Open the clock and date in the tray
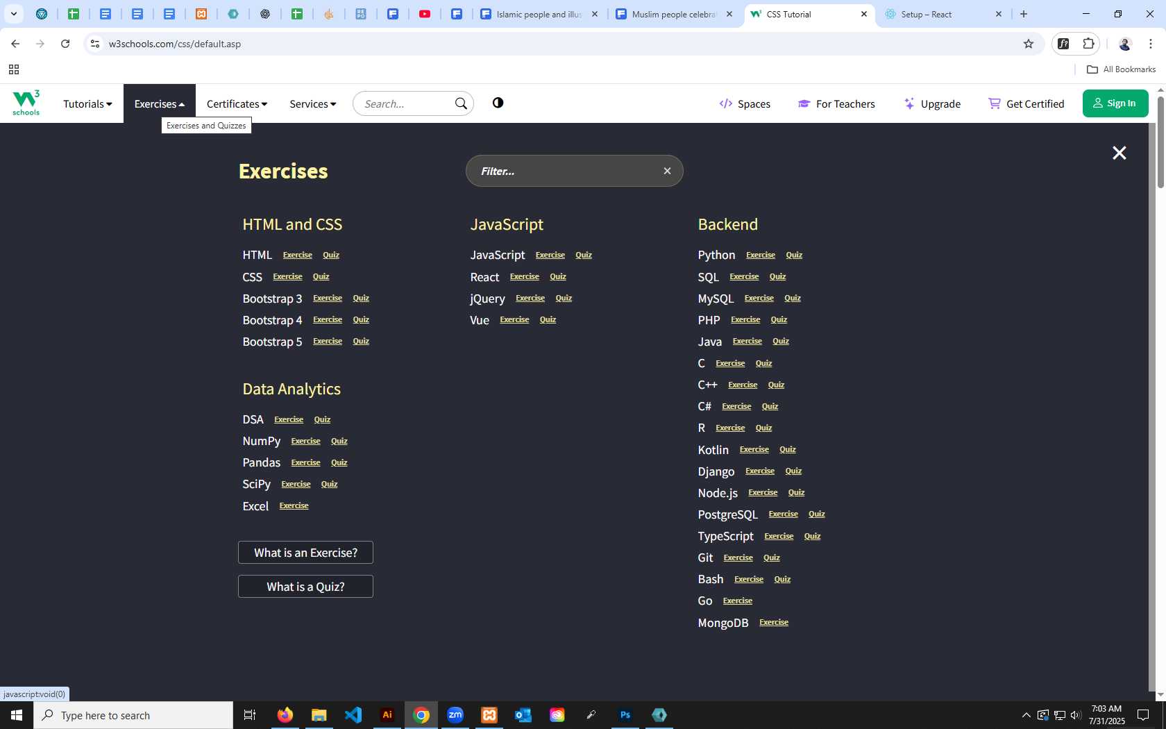 [1106, 715]
